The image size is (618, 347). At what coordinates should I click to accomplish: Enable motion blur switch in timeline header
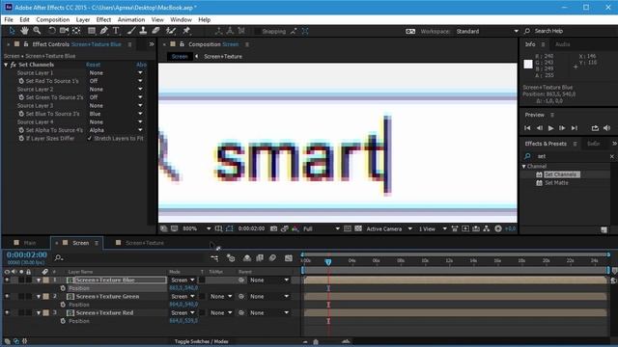click(x=272, y=258)
